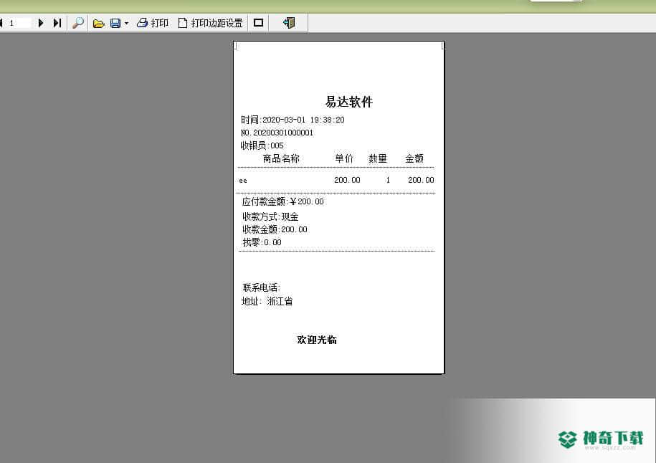Click the 打印 print button
This screenshot has height=463, width=656.
tap(153, 23)
